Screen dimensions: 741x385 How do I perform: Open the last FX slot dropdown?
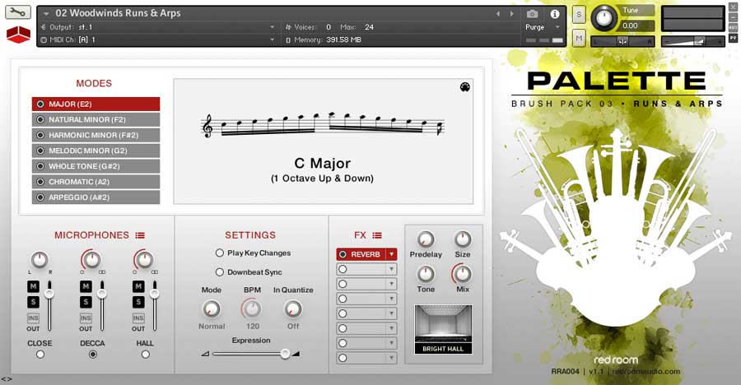pyautogui.click(x=391, y=358)
